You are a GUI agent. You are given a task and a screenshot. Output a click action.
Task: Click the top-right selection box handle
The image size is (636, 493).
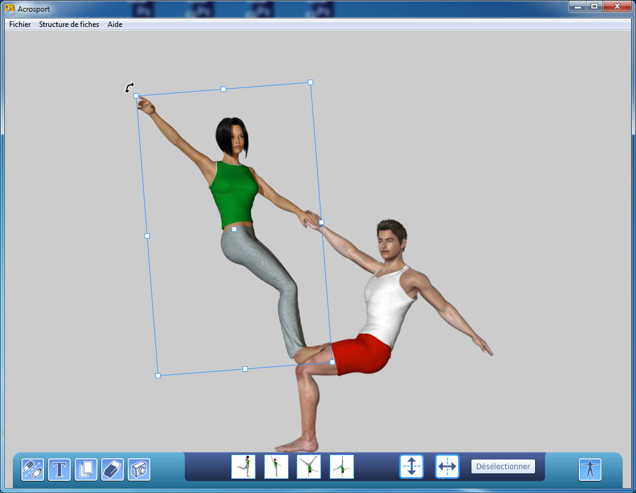pos(311,82)
